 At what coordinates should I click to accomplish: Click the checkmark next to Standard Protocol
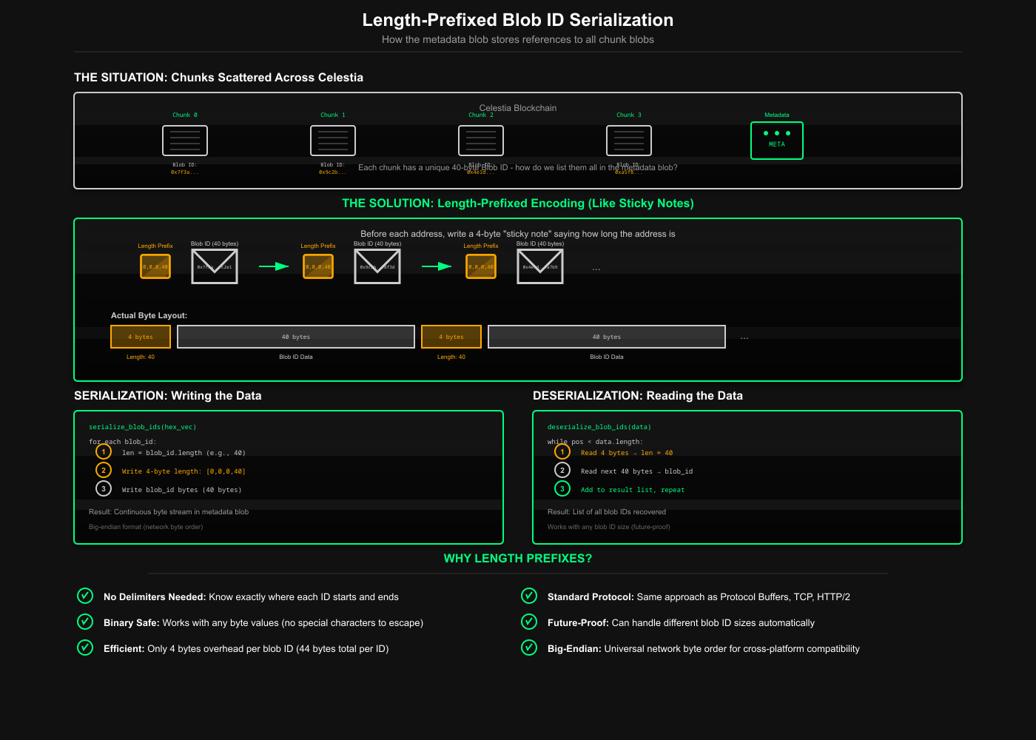[529, 596]
